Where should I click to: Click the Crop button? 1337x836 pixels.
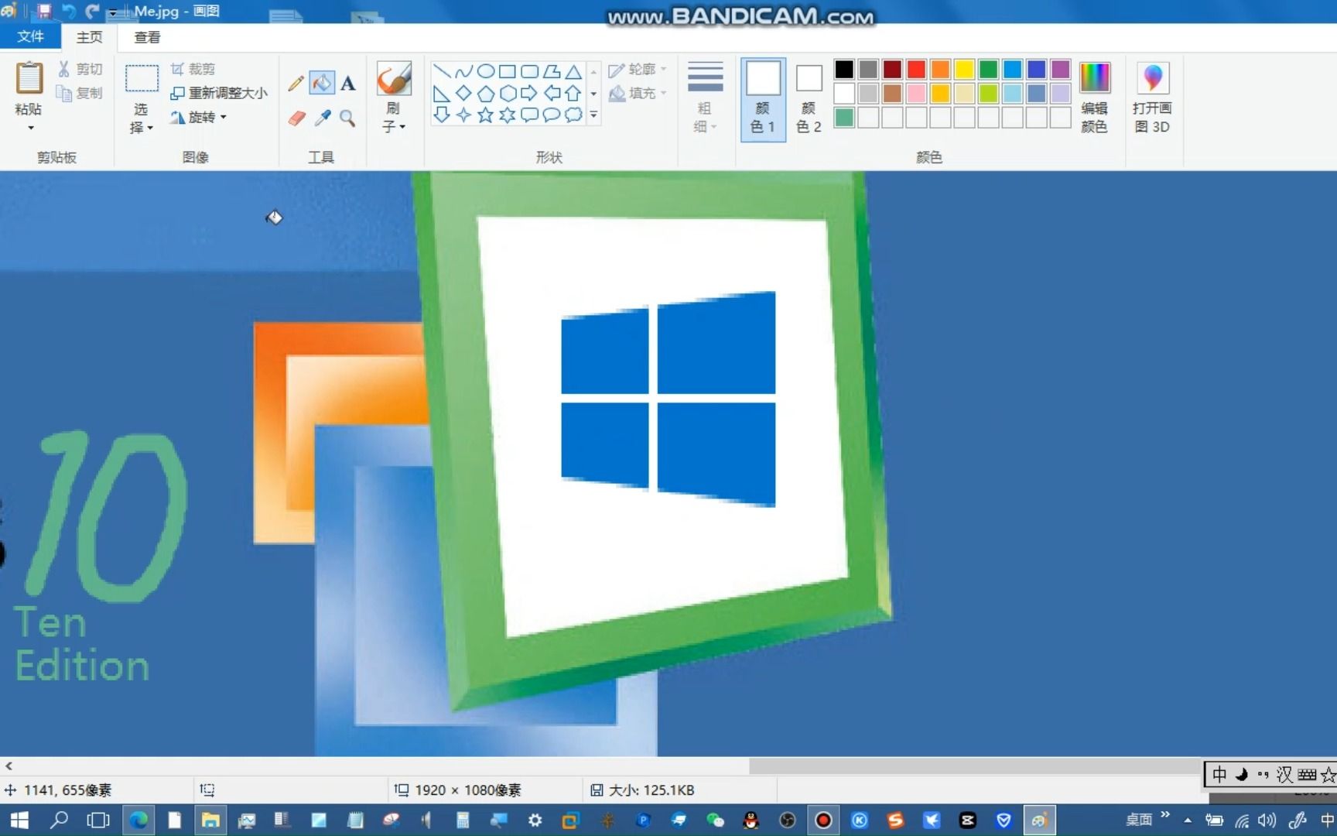193,69
